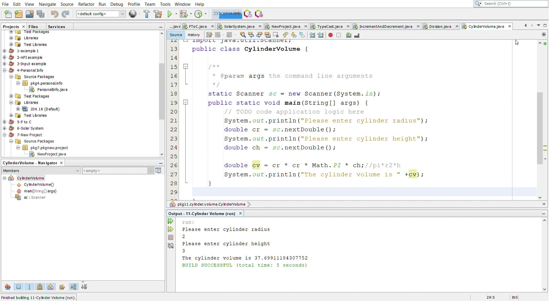Toggle Highlight Search in editor toolbar
Image resolution: width=549 pixels, height=301 pixels.
(x=268, y=35)
